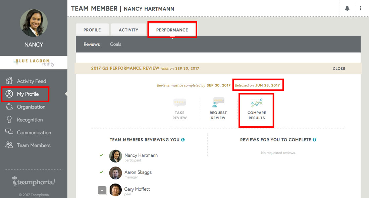Viewport: 369px width, 198px height.
Task: Click the Teamphoria logo
Action: pyautogui.click(x=33, y=182)
